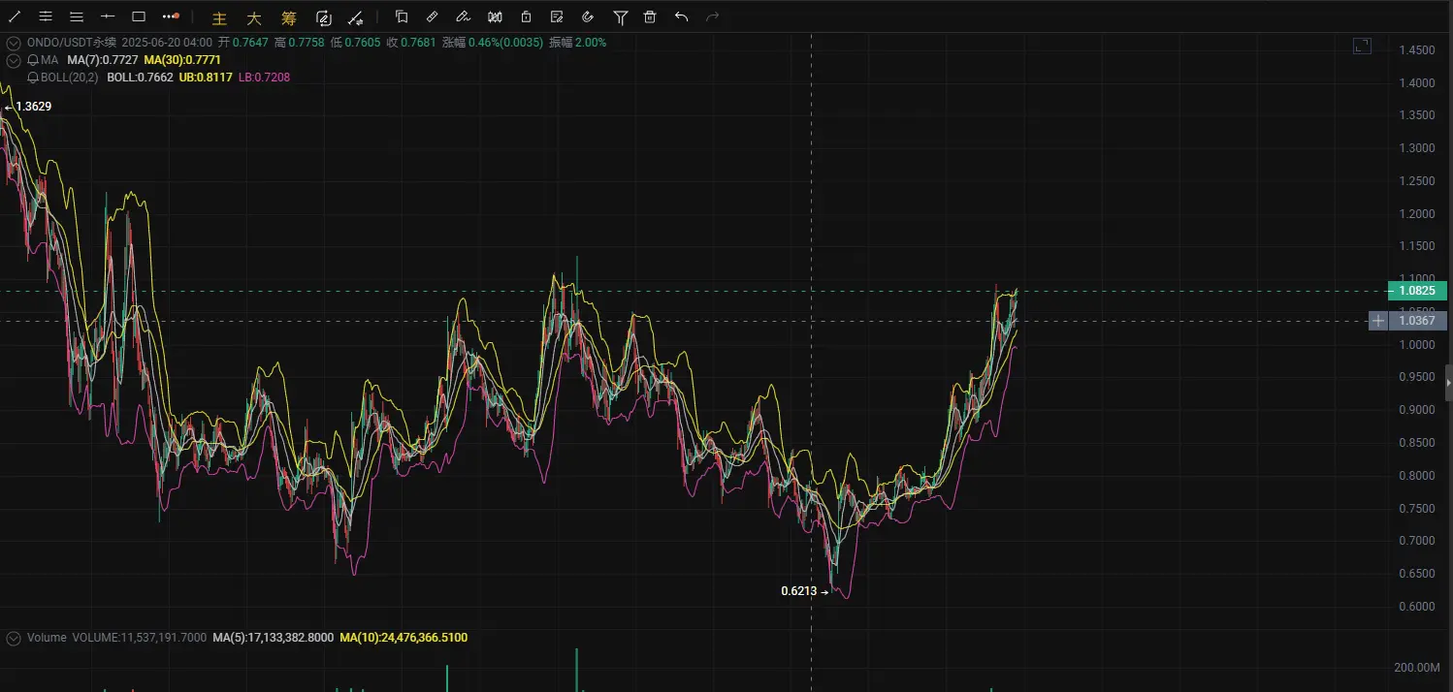
Task: Click the 1.3629 high price marker
Action: (x=28, y=106)
